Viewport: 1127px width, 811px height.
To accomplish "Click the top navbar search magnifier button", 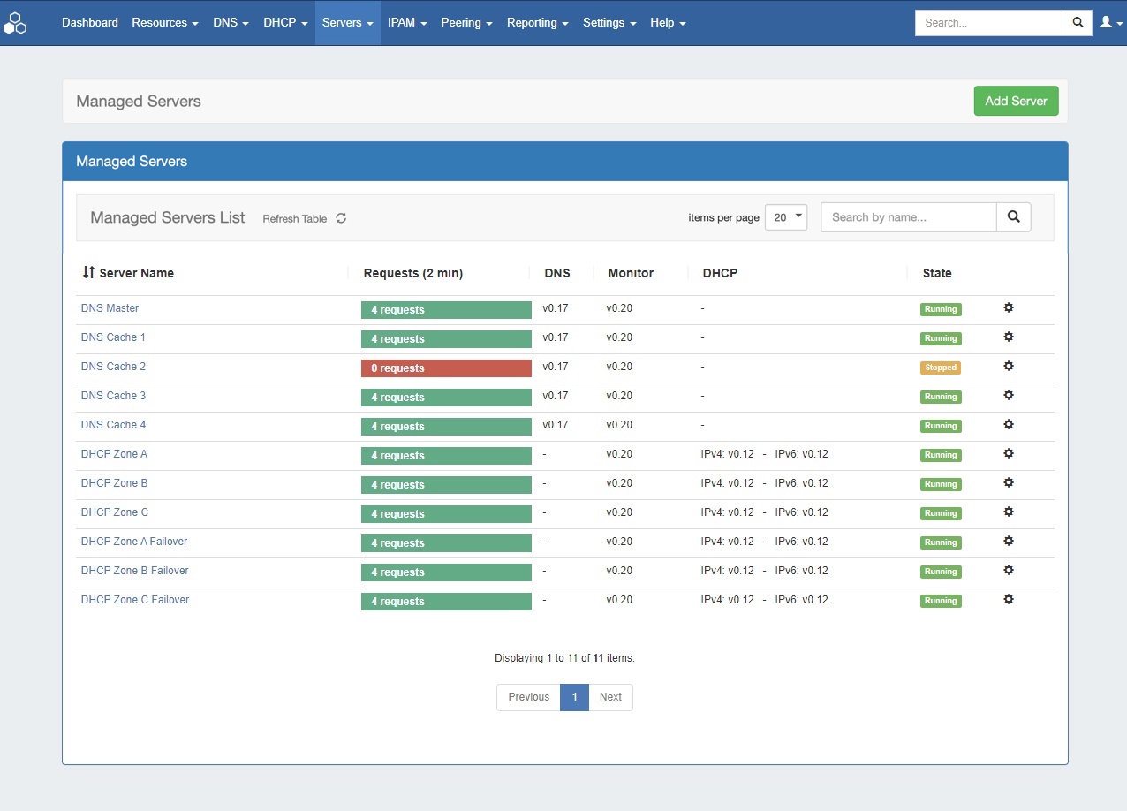I will point(1078,23).
